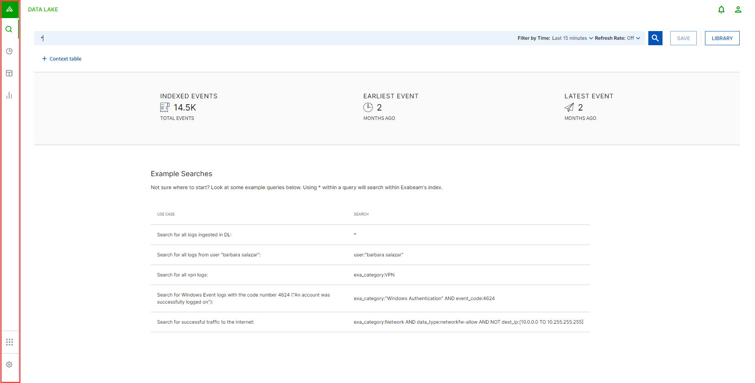The width and height of the screenshot is (755, 383).
Task: Open the notifications bell
Action: pyautogui.click(x=721, y=9)
